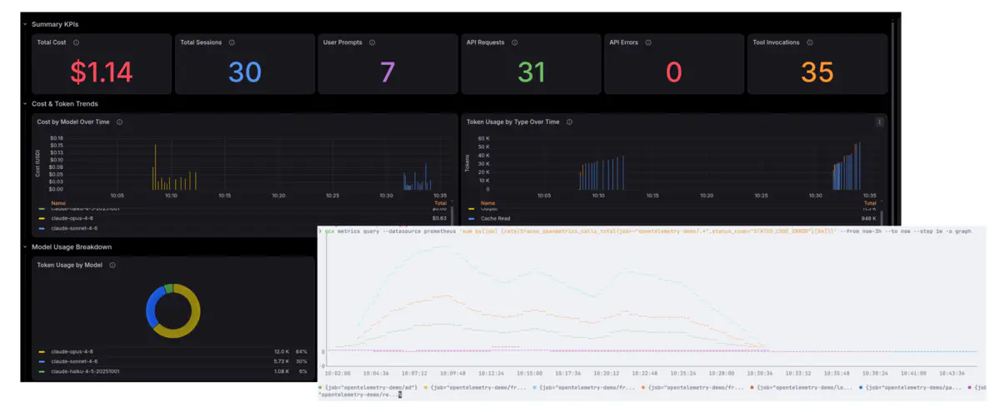Sort cost legend by Name column
Viewport: 1000px width, 412px height.
point(57,203)
